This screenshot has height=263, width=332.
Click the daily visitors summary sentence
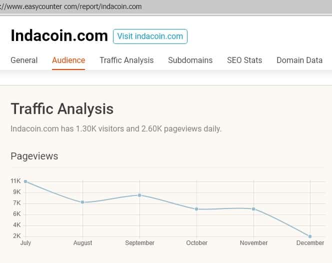click(x=116, y=128)
